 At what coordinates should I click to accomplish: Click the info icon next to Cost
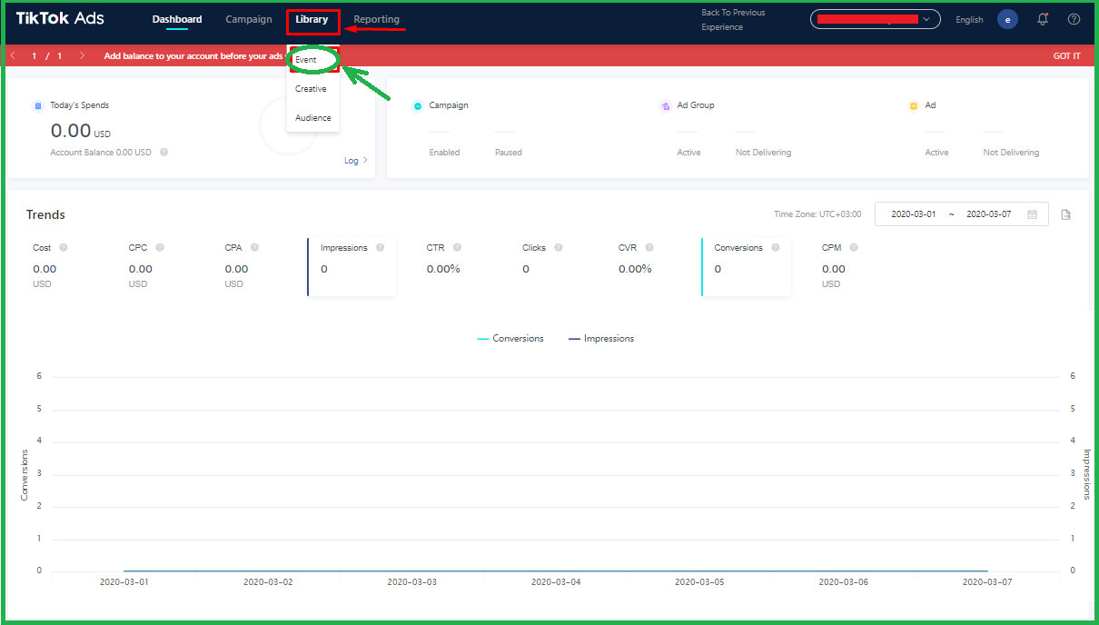click(64, 247)
